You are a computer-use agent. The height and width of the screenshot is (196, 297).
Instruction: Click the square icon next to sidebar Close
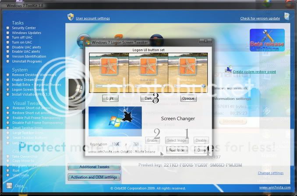click(9, 185)
